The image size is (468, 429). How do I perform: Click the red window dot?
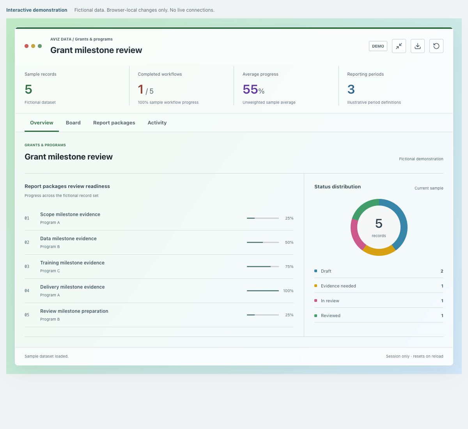coord(27,46)
